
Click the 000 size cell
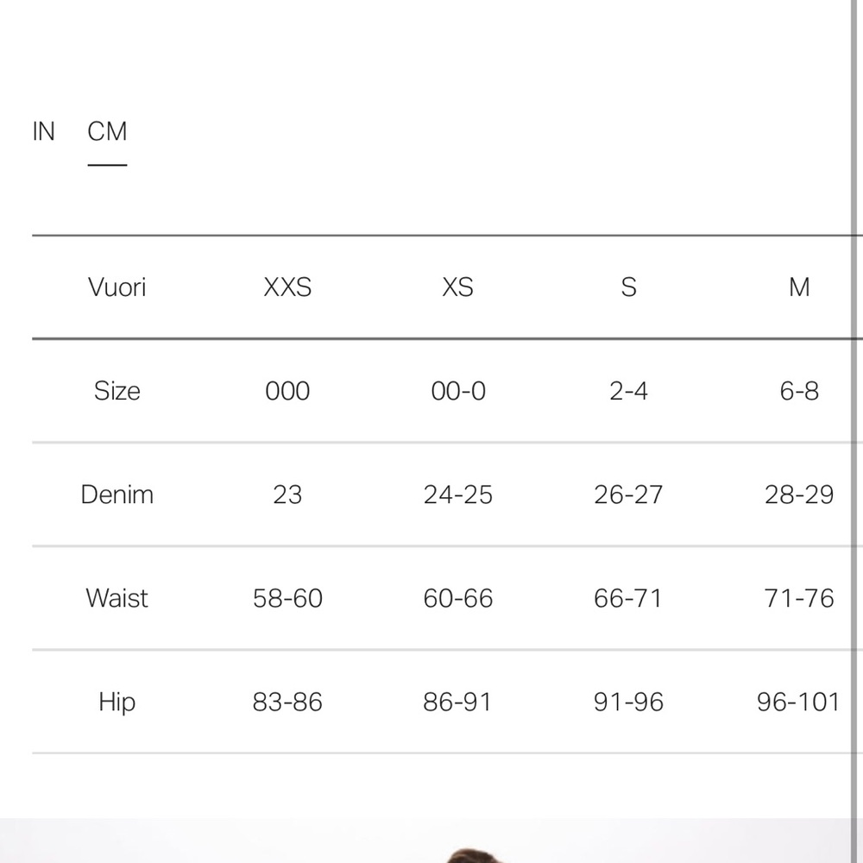[287, 391]
